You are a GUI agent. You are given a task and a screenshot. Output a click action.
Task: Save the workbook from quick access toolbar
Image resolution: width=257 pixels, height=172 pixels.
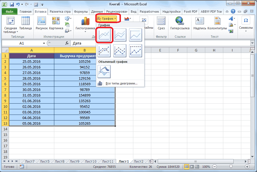coord(12,5)
